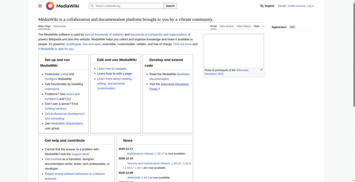Screen dimensions: 355x182
Task: Open the Download link under Set up
Action: [x=52, y=74]
